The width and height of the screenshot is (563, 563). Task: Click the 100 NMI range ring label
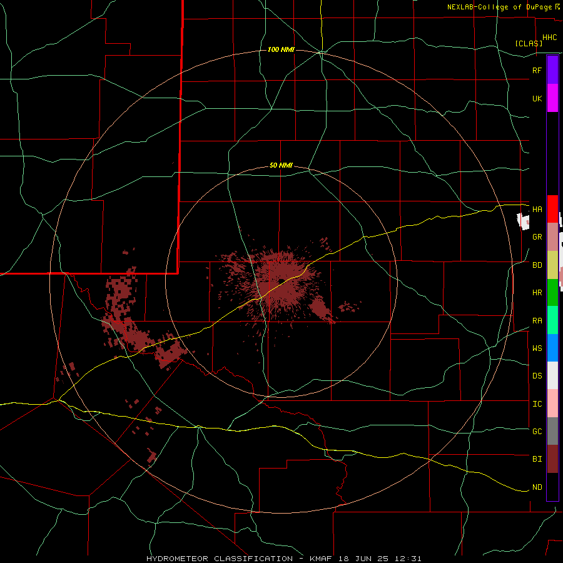(281, 49)
